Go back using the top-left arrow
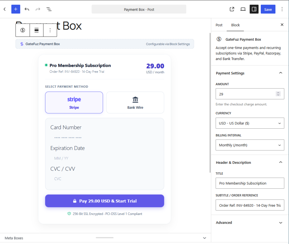The image size is (289, 244). (x=5, y=9)
